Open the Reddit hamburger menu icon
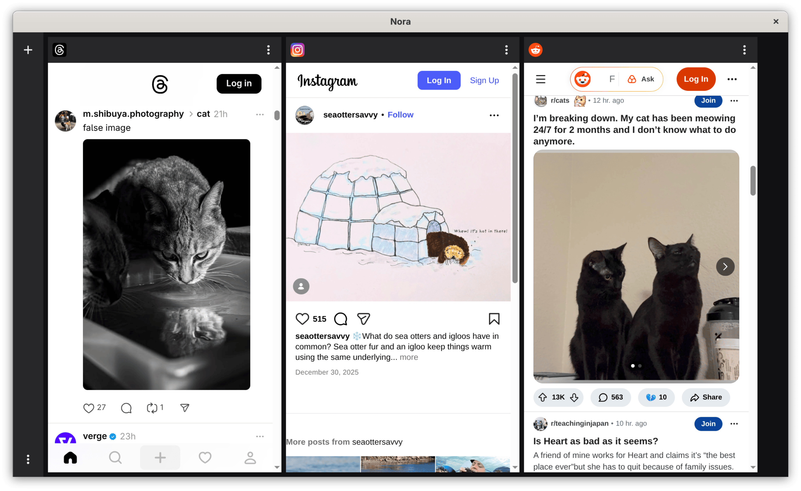Viewport: 801px width, 491px height. (x=541, y=79)
